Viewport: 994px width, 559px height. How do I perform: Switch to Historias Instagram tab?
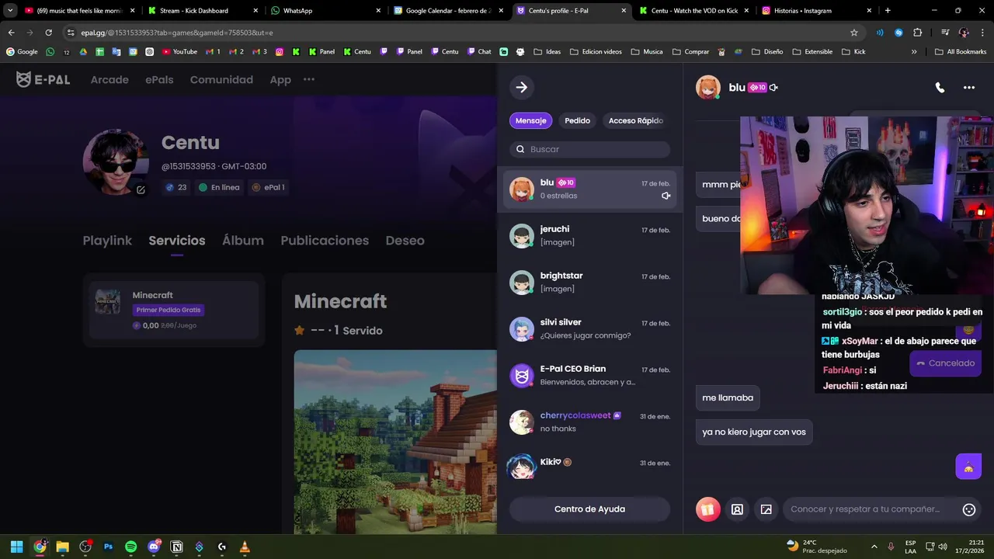pyautogui.click(x=815, y=11)
